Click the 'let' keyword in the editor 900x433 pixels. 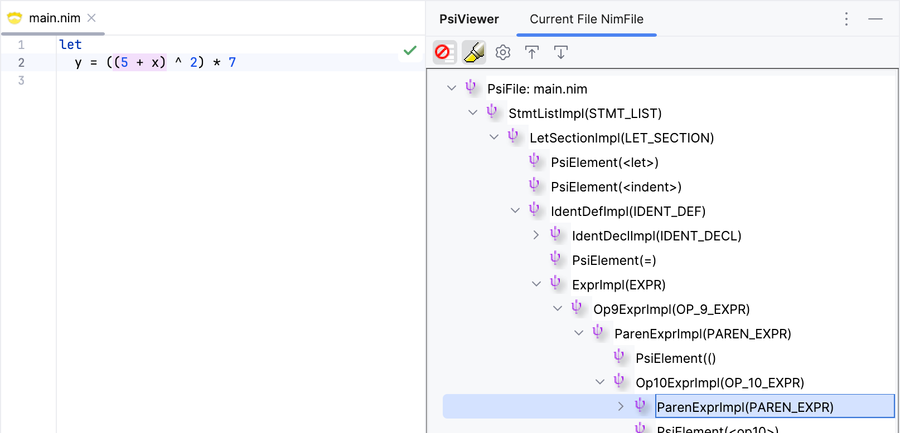70,45
